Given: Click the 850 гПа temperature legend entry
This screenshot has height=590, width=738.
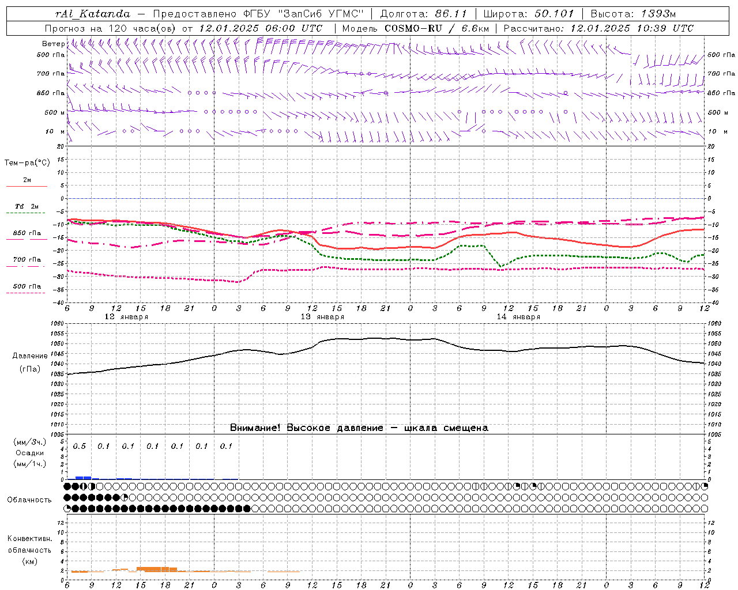Looking at the screenshot, I should pyautogui.click(x=27, y=233).
